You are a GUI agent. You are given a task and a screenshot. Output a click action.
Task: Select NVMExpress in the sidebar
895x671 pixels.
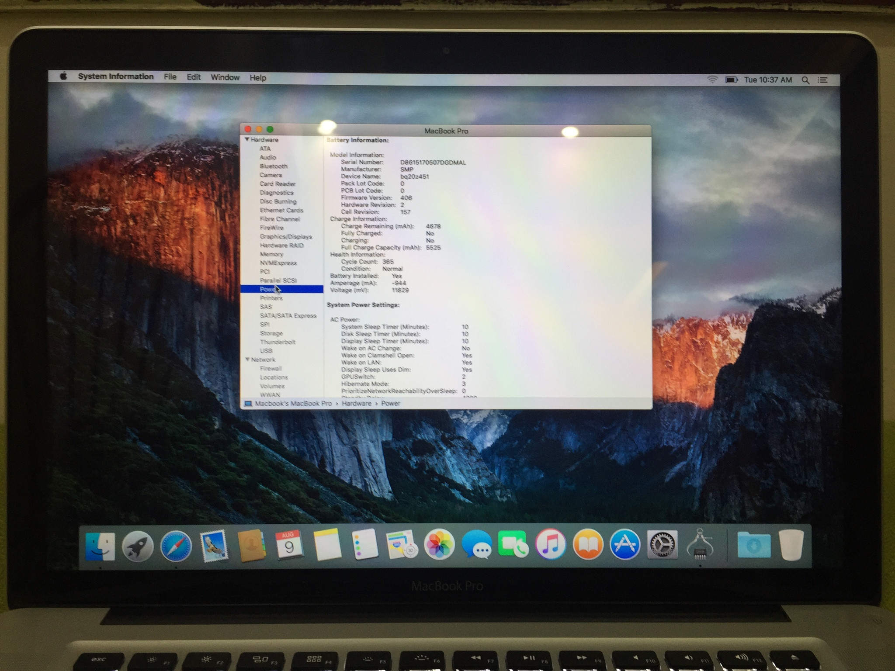(x=278, y=263)
